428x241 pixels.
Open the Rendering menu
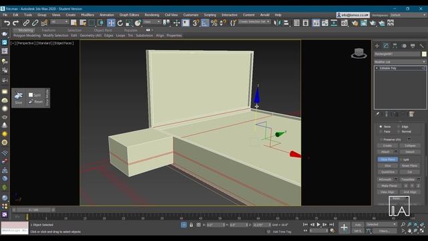point(152,15)
